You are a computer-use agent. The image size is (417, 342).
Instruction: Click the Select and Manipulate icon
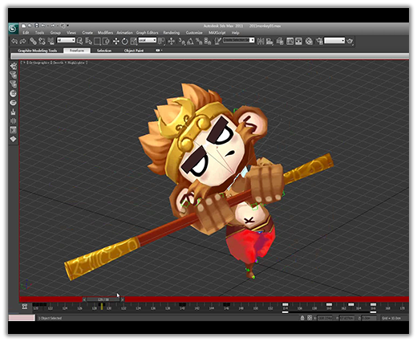[171, 41]
